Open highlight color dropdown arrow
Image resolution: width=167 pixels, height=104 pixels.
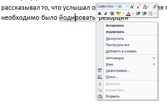123,13
